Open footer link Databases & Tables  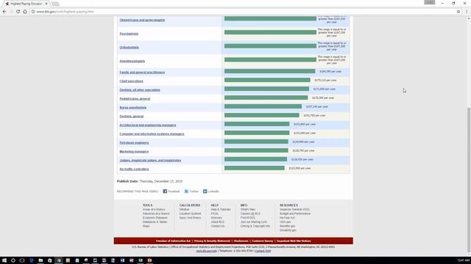pos(155,222)
